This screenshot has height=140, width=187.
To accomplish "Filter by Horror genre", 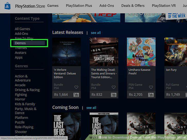I will pyautogui.click(x=20, y=99).
